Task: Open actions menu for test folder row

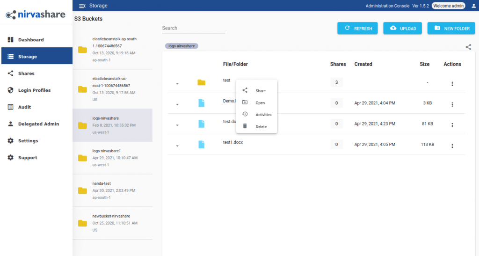Action: tap(452, 84)
